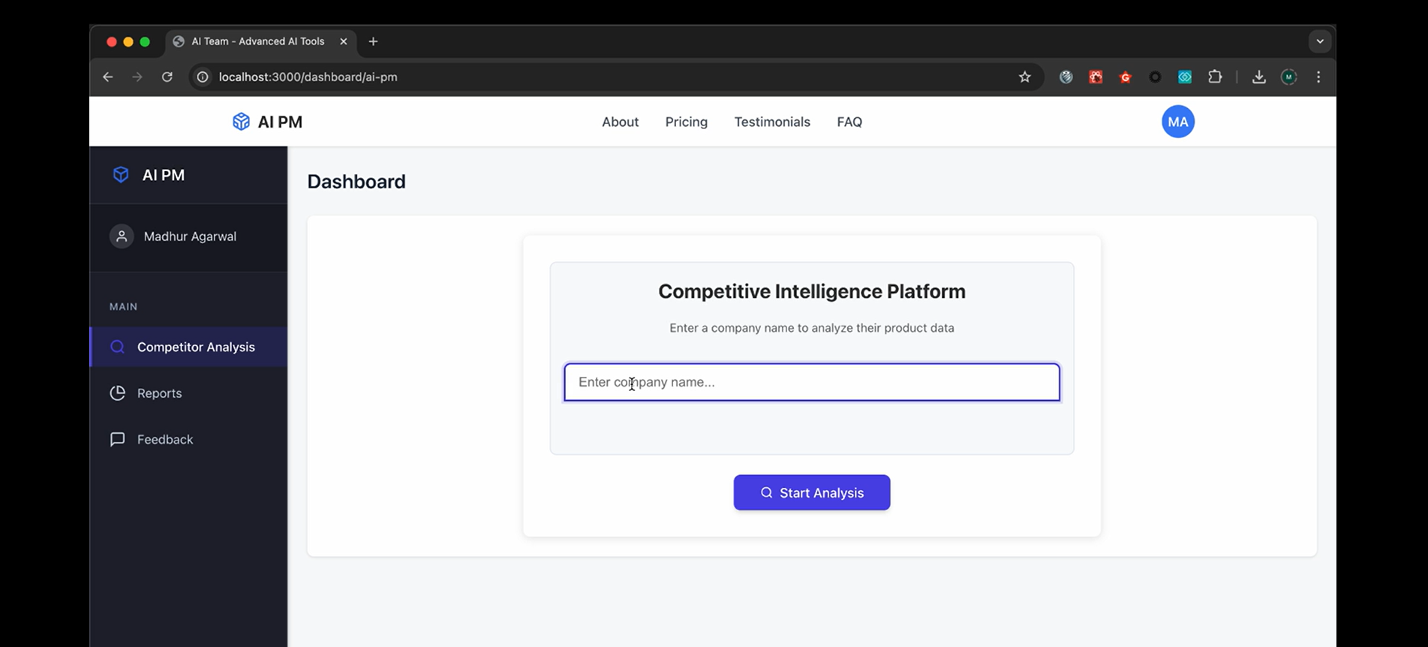Expand the tab search dropdown arrow
Image resolution: width=1428 pixels, height=647 pixels.
pyautogui.click(x=1320, y=41)
